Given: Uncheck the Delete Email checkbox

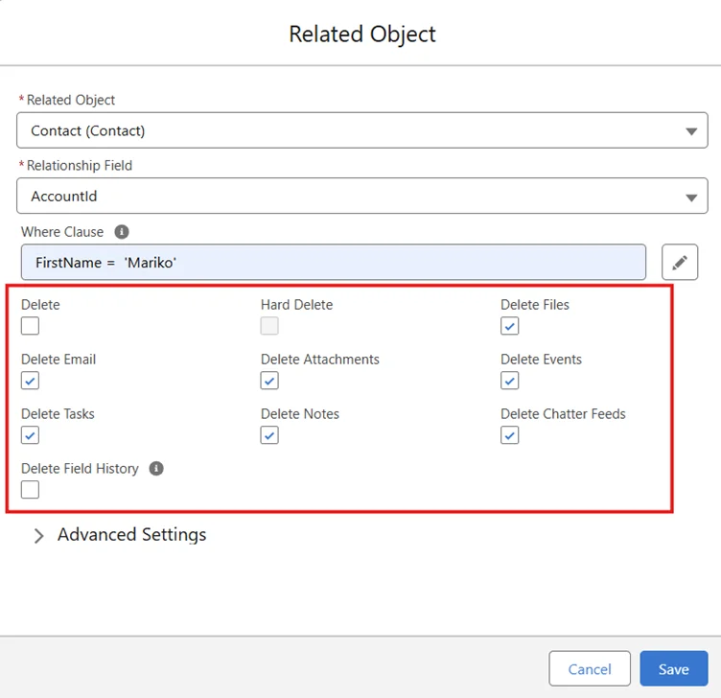Looking at the screenshot, I should [31, 381].
